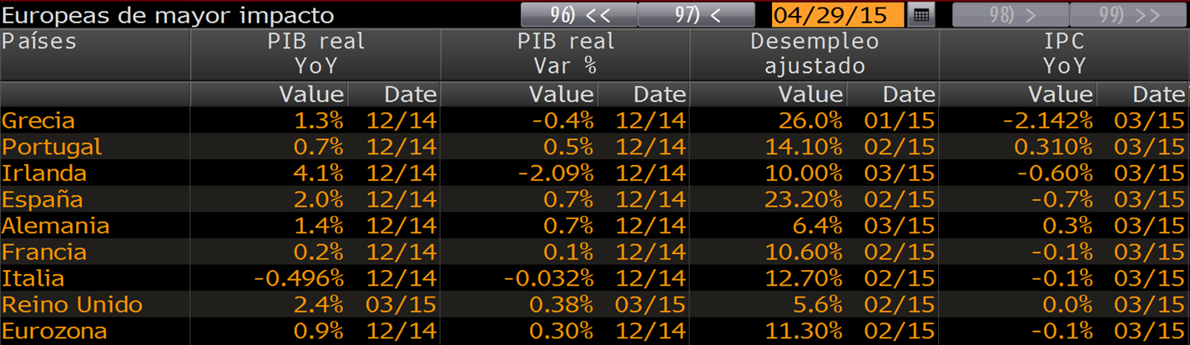Open the Francia row label

(x=44, y=252)
